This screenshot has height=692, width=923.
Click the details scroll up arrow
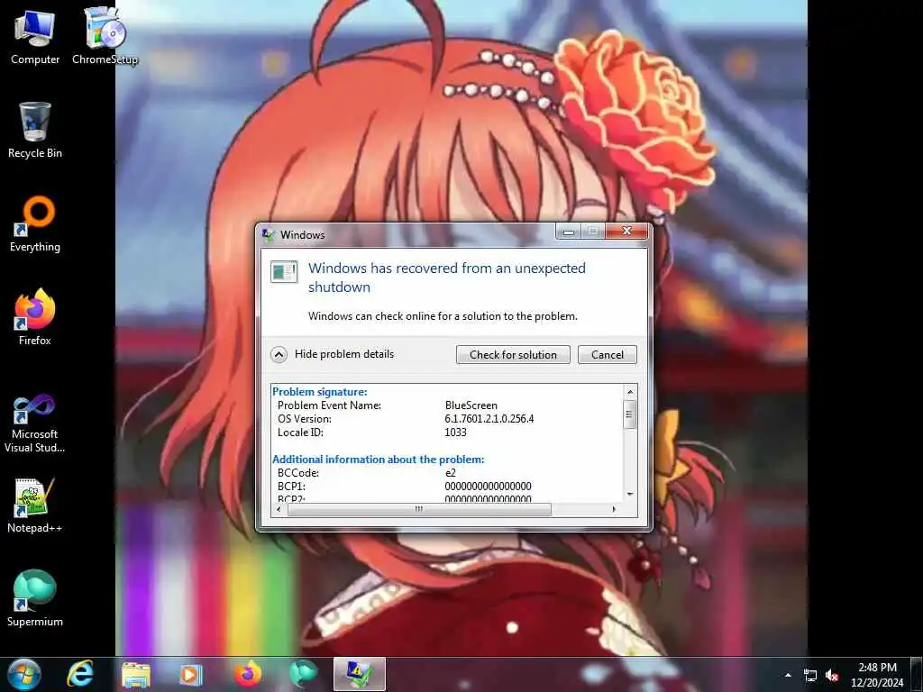(x=630, y=392)
